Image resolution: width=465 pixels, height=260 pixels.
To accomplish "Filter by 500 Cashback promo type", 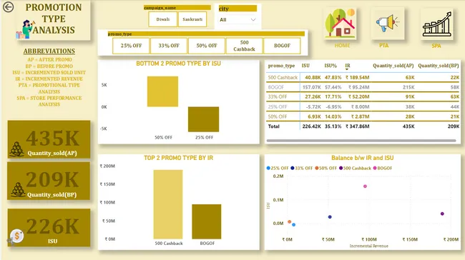I will tap(244, 46).
